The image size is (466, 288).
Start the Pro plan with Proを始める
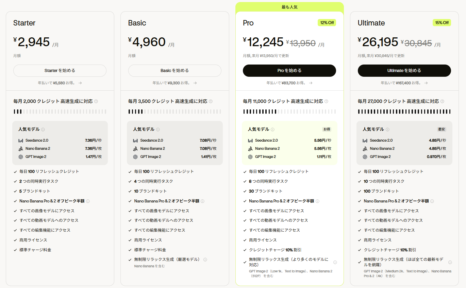coord(289,71)
